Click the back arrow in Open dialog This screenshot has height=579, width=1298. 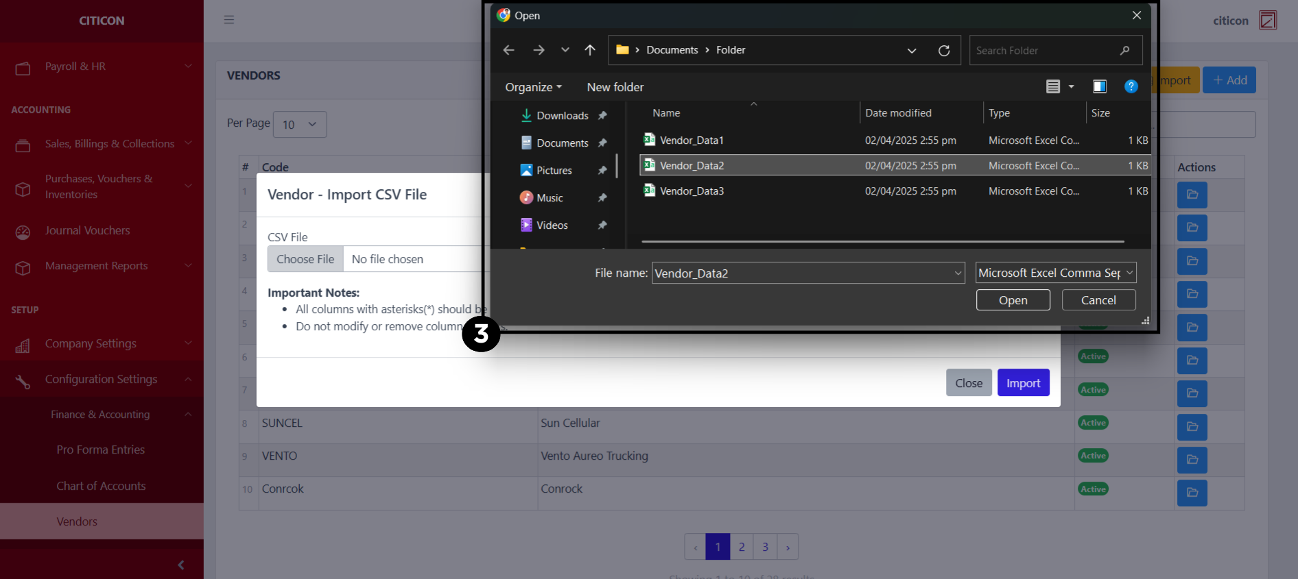click(x=508, y=50)
